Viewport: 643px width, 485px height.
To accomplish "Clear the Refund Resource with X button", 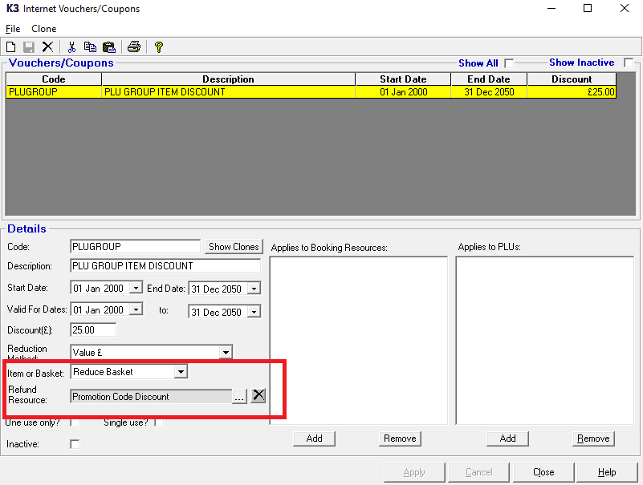I will click(258, 395).
